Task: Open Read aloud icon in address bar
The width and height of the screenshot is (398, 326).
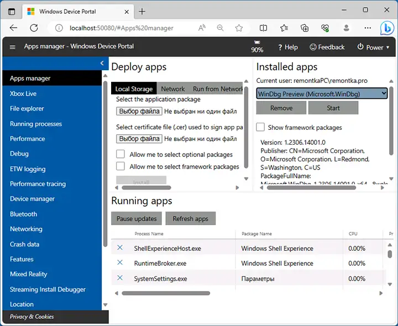Action: point(202,28)
